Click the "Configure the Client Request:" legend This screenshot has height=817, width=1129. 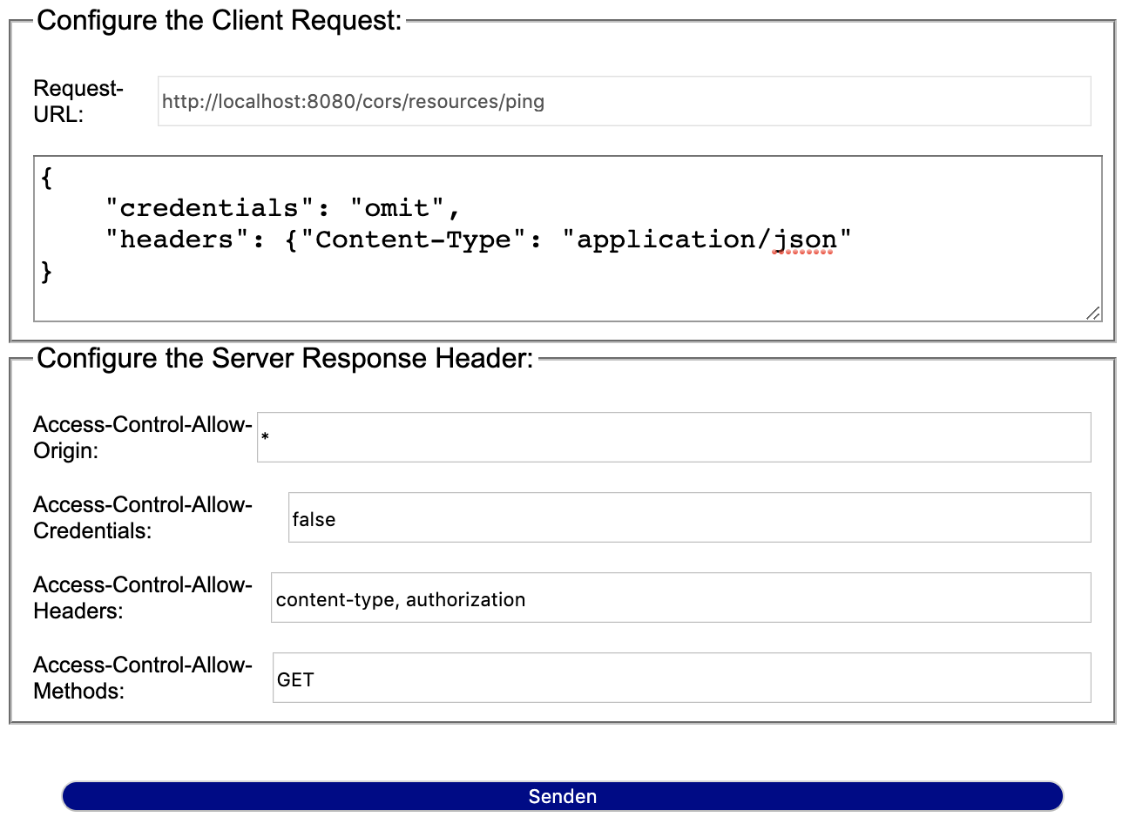tap(220, 20)
